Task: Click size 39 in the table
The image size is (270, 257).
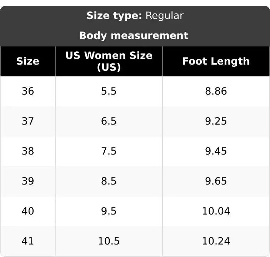Action: click(x=28, y=181)
